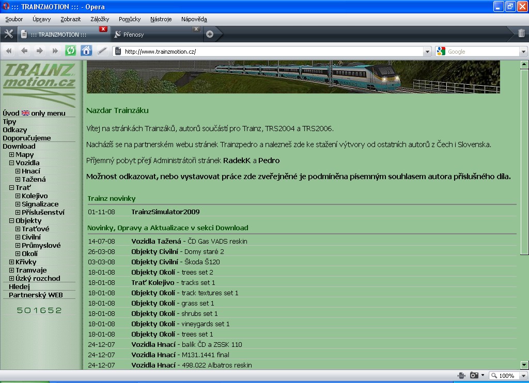
Task: Expand the Mapy tree node
Action: pyautogui.click(x=11, y=155)
